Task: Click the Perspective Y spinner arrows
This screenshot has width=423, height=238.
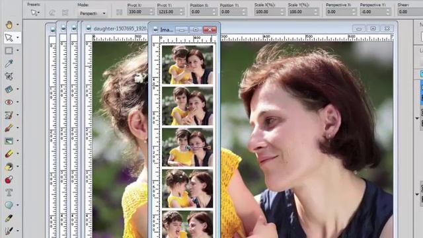Action: pyautogui.click(x=389, y=12)
